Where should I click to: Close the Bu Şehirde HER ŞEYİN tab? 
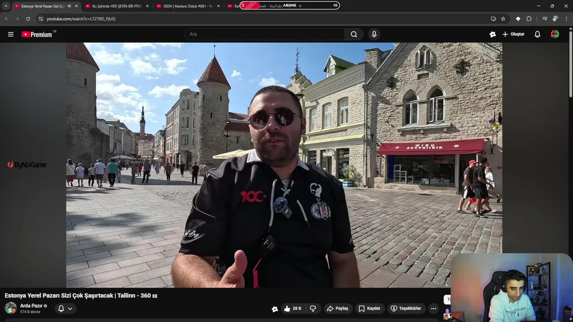coord(147,6)
